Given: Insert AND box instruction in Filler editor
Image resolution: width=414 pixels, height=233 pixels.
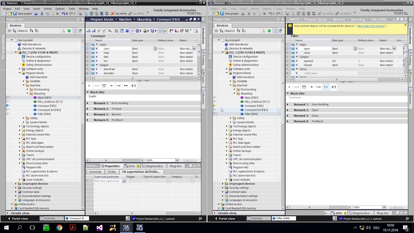Looking at the screenshot, I should pos(289,87).
